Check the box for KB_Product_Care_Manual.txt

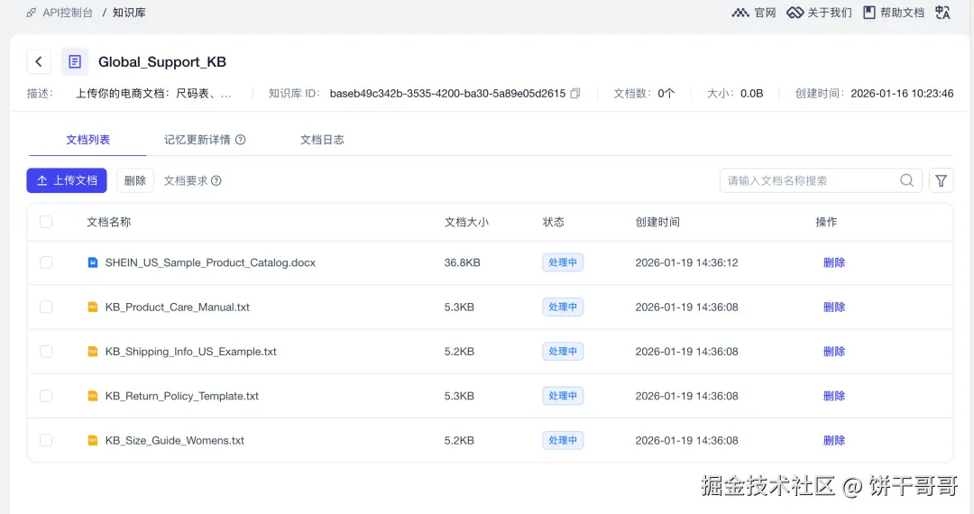[x=46, y=307]
